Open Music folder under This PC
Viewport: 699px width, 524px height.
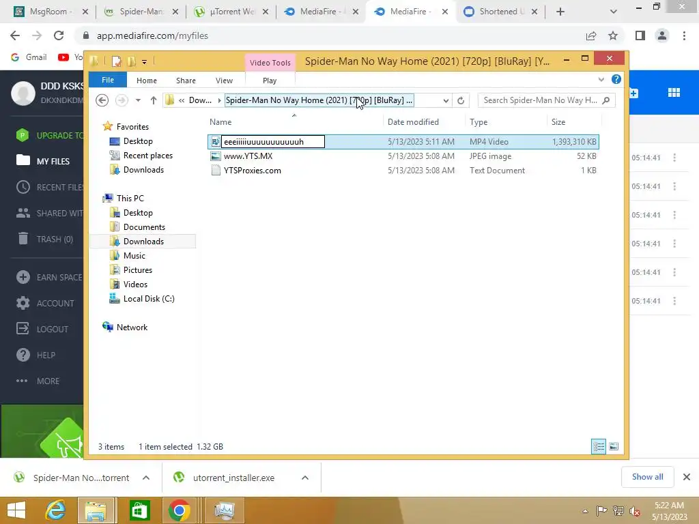coord(134,256)
